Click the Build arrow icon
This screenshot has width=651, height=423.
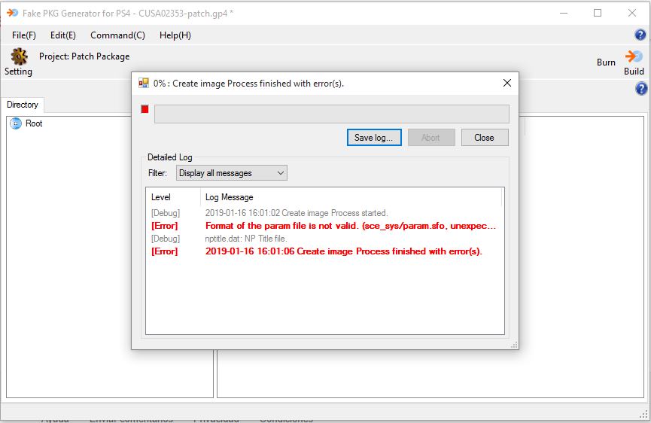pyautogui.click(x=634, y=56)
